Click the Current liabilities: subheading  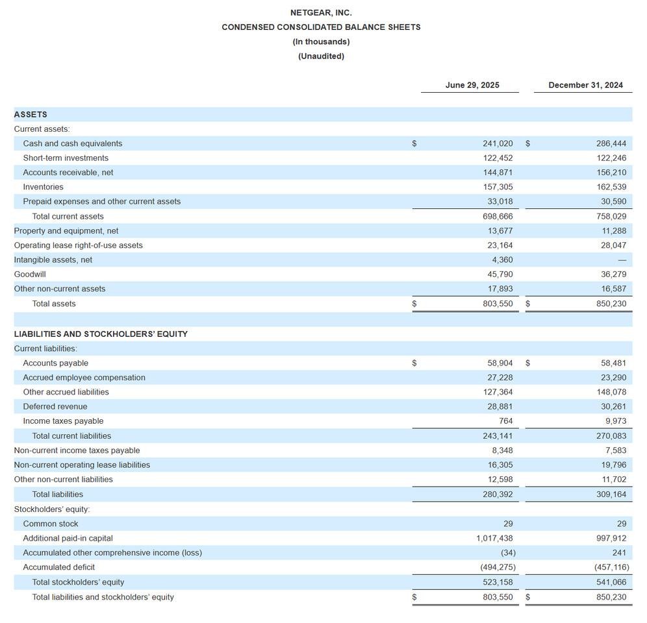coord(45,348)
